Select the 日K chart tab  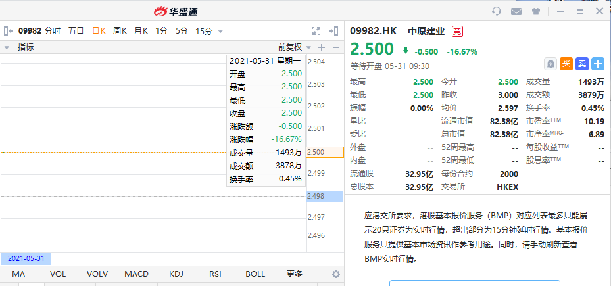(99, 31)
